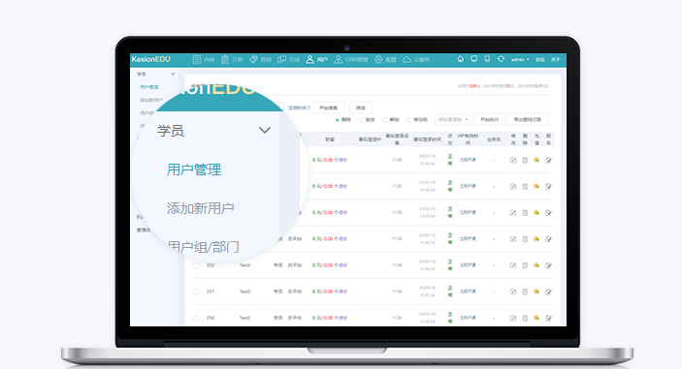Edit user row 251 with pencil icon
The width and height of the screenshot is (682, 369).
point(513,292)
